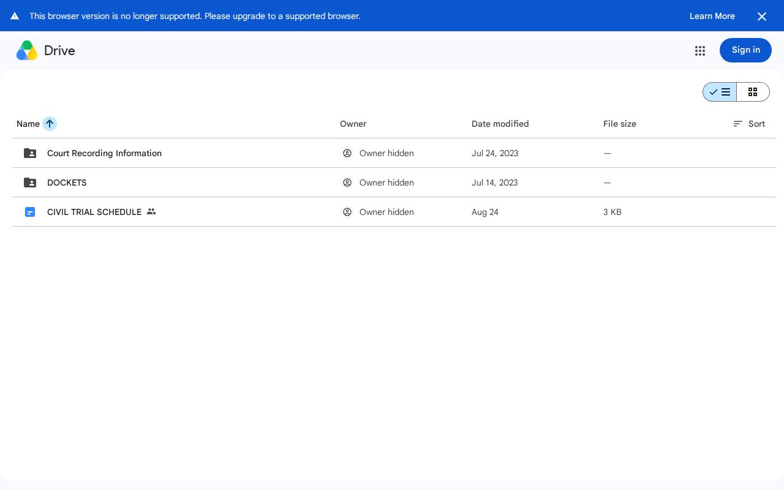This screenshot has width=784, height=490.
Task: Click the Name column header
Action: 28,124
